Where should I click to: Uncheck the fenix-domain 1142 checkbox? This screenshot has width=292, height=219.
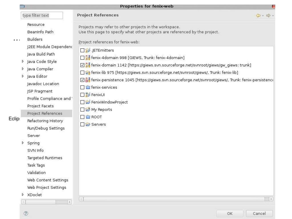[82, 65]
